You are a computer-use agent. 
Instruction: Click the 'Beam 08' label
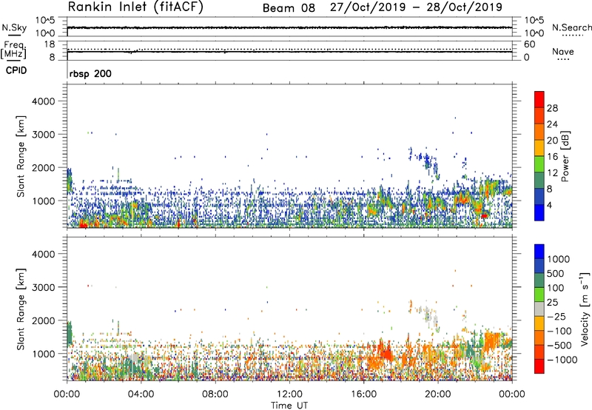coord(289,8)
